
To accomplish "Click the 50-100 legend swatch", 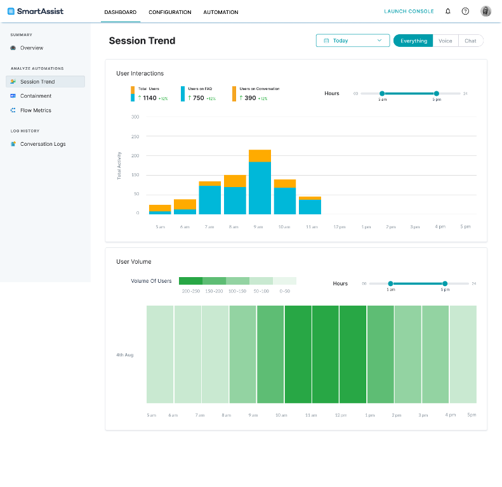I will pyautogui.click(x=261, y=281).
